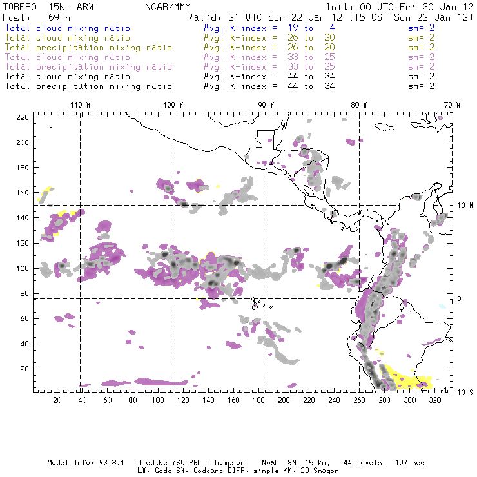Click the 'Noah LSM' text
The image size is (477, 477).
tap(279, 463)
